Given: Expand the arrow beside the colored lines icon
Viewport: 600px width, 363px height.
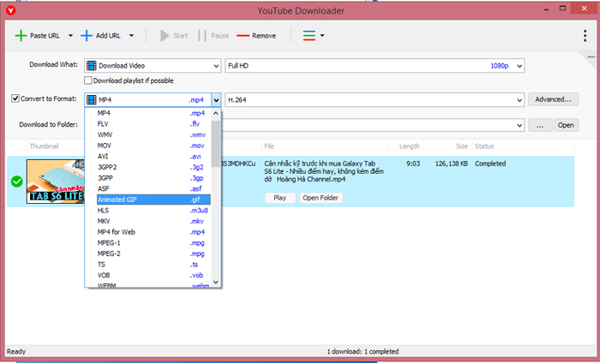Looking at the screenshot, I should pyautogui.click(x=322, y=36).
